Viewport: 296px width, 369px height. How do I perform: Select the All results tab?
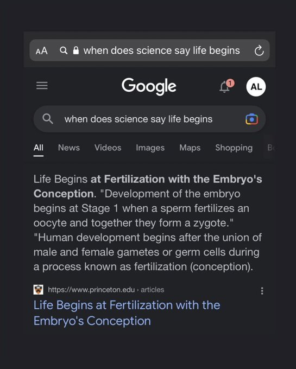(39, 148)
